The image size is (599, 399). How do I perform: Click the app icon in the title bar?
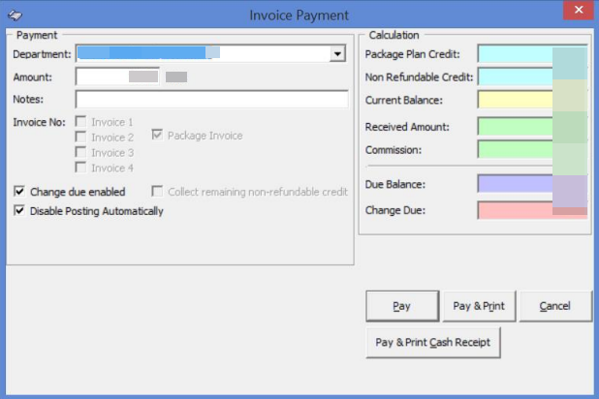(x=16, y=15)
